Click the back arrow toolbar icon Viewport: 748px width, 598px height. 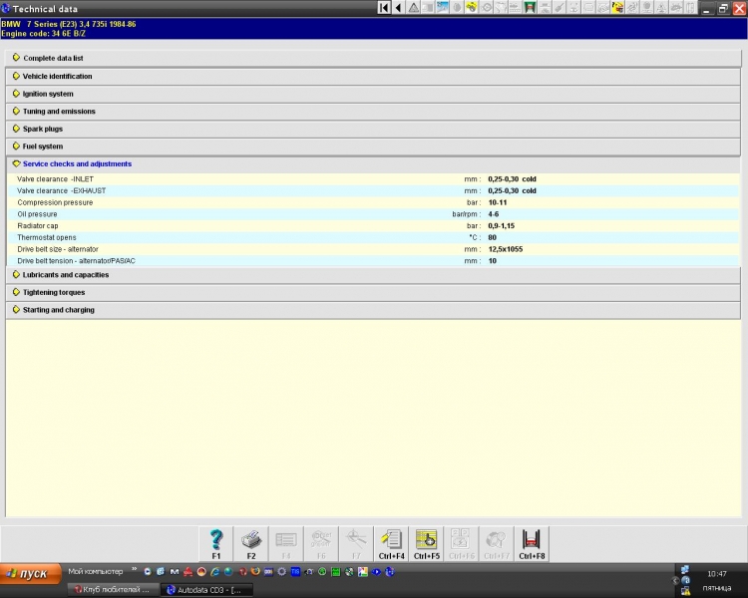pyautogui.click(x=398, y=8)
